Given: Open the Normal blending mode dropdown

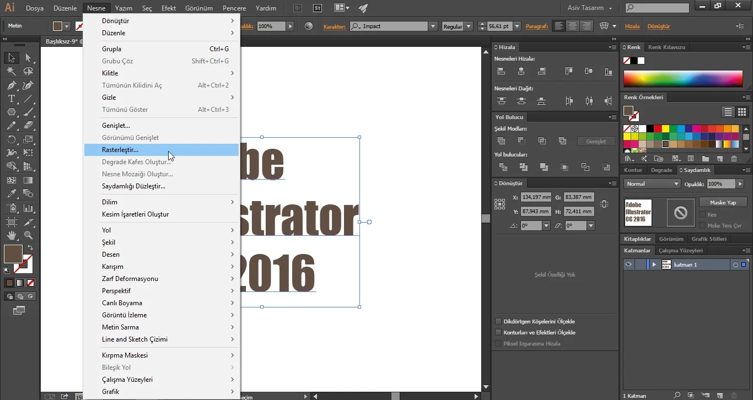Looking at the screenshot, I should pyautogui.click(x=653, y=183).
